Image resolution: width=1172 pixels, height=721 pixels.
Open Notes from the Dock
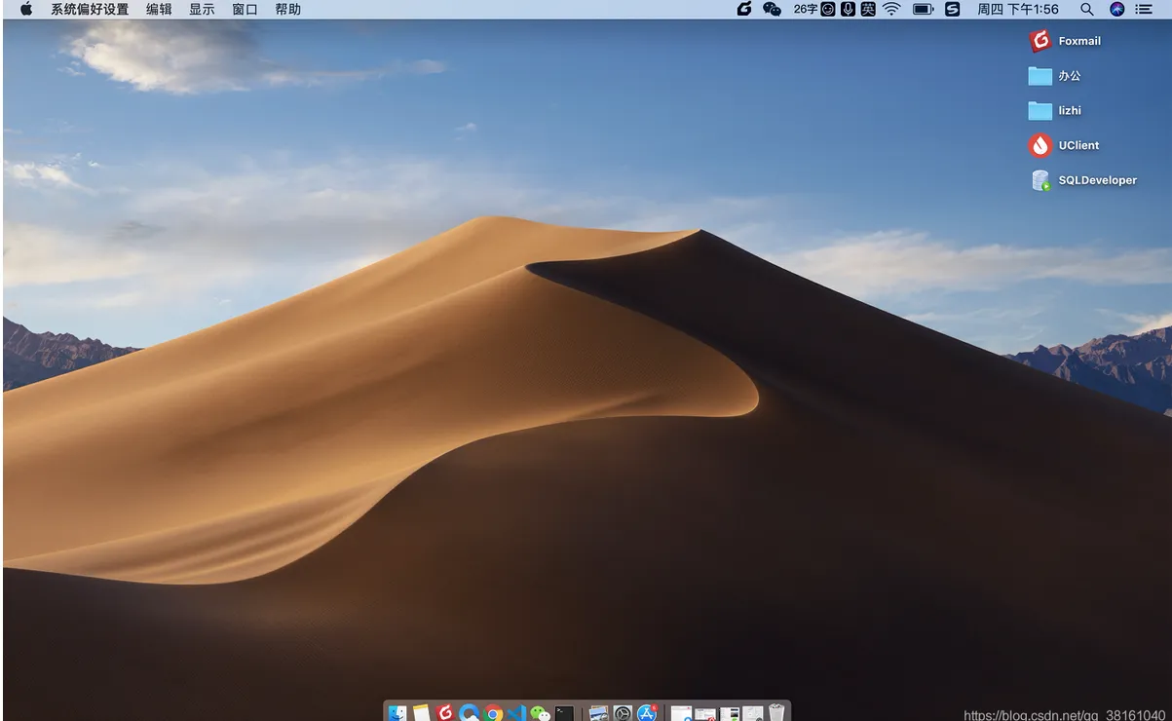421,713
